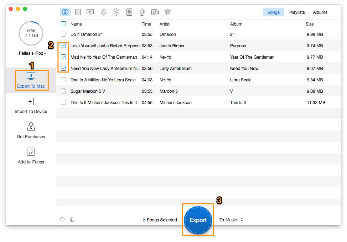Select 'Mad Ne Yo Year Of The Gentleman' name
This screenshot has width=347, height=242.
[x=104, y=57]
